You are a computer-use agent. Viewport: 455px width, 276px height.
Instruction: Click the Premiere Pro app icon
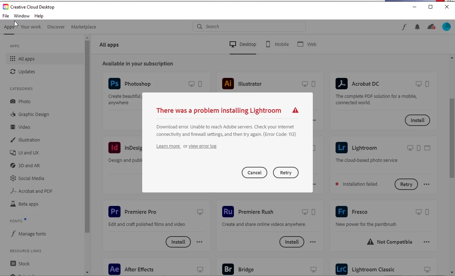[x=114, y=212]
